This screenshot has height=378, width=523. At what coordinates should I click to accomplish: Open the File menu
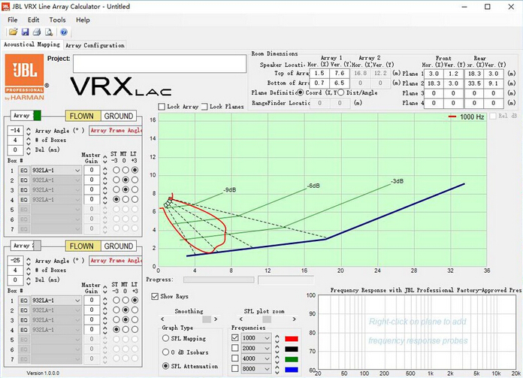[x=12, y=20]
